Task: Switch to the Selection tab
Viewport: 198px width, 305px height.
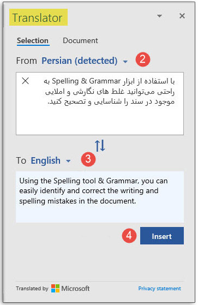Action: (x=33, y=41)
